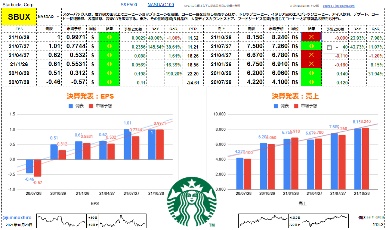The width and height of the screenshot is (386, 230).
Task: Click the red 8.240 sales bar for 21/10/28
Action: click(x=365, y=158)
